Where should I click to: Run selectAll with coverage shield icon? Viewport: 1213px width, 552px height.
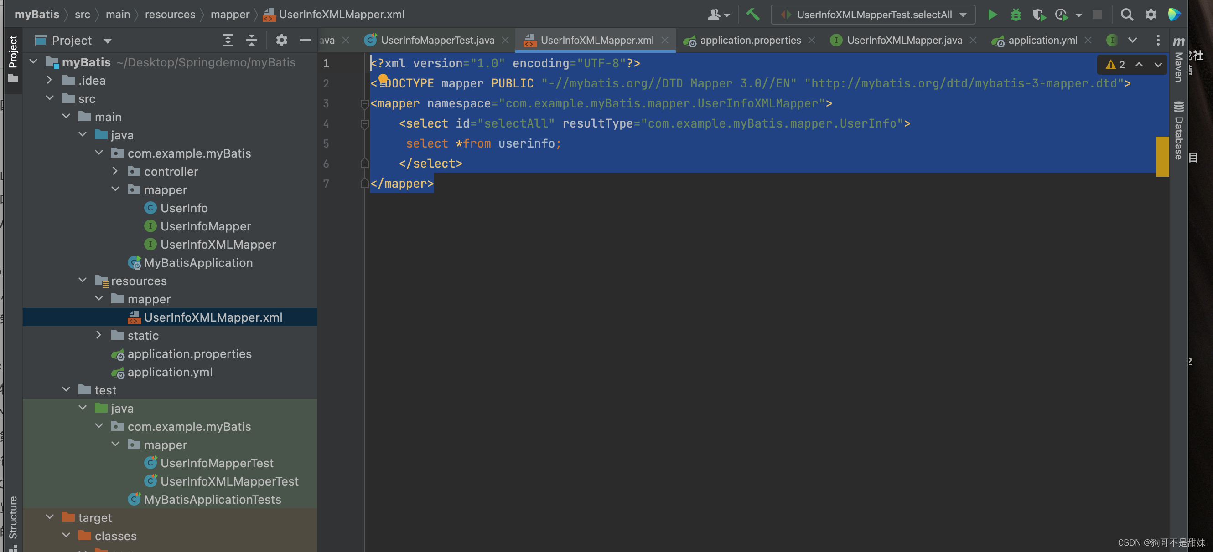pos(1039,15)
